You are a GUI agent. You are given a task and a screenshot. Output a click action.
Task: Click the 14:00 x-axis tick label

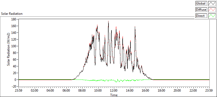click(130, 91)
